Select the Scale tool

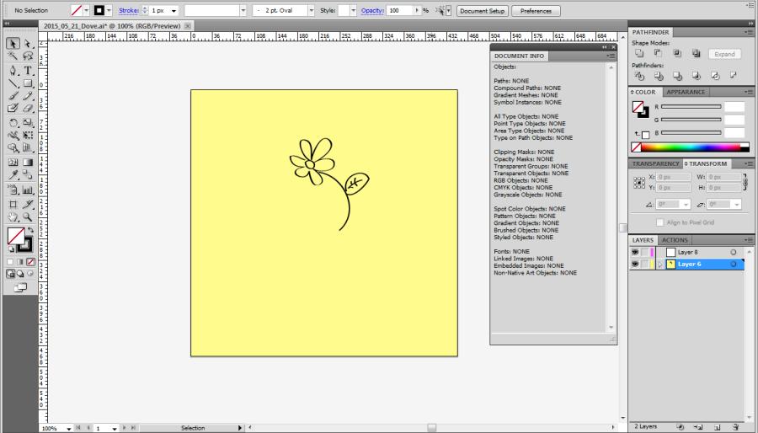tap(28, 123)
